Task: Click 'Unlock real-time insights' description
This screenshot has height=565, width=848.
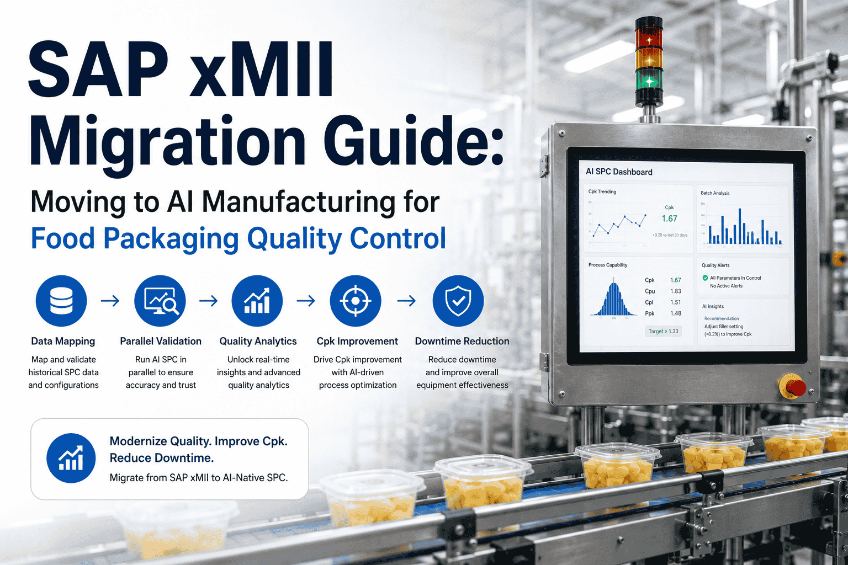Action: (x=258, y=372)
